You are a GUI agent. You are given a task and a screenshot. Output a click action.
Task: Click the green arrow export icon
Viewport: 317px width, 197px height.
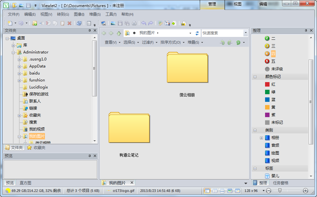tap(174, 23)
